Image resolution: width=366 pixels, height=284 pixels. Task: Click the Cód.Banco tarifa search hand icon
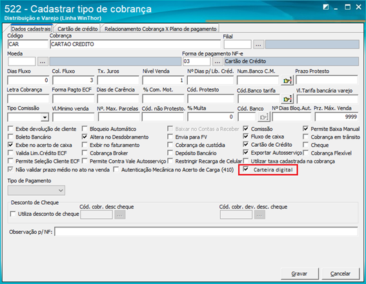pos(287,99)
